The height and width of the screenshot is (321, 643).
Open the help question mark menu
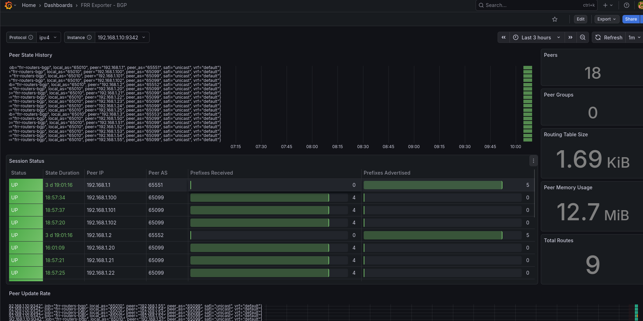pyautogui.click(x=627, y=5)
